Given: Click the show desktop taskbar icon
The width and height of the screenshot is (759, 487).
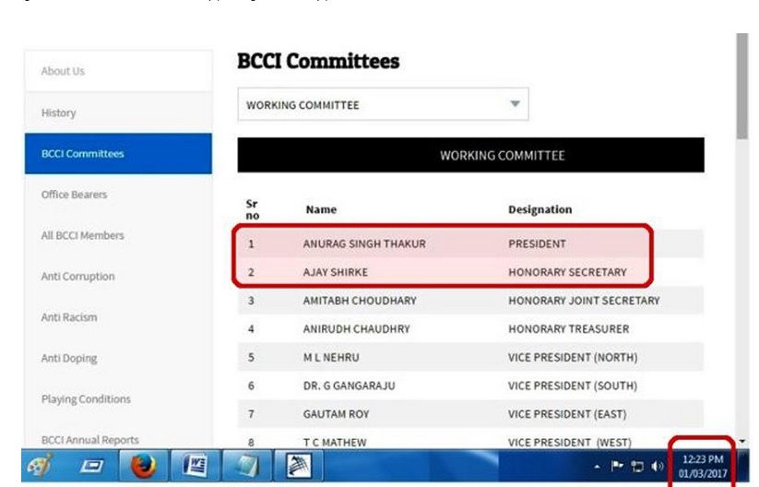Looking at the screenshot, I should click(91, 466).
